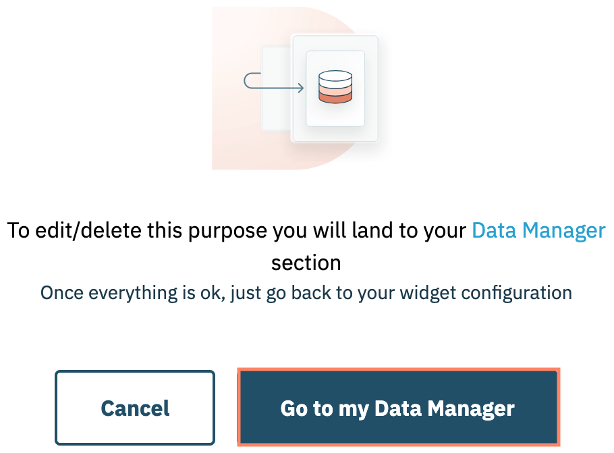Click the front card holding the database
Screen dimensions: 614x453
[x=335, y=115]
